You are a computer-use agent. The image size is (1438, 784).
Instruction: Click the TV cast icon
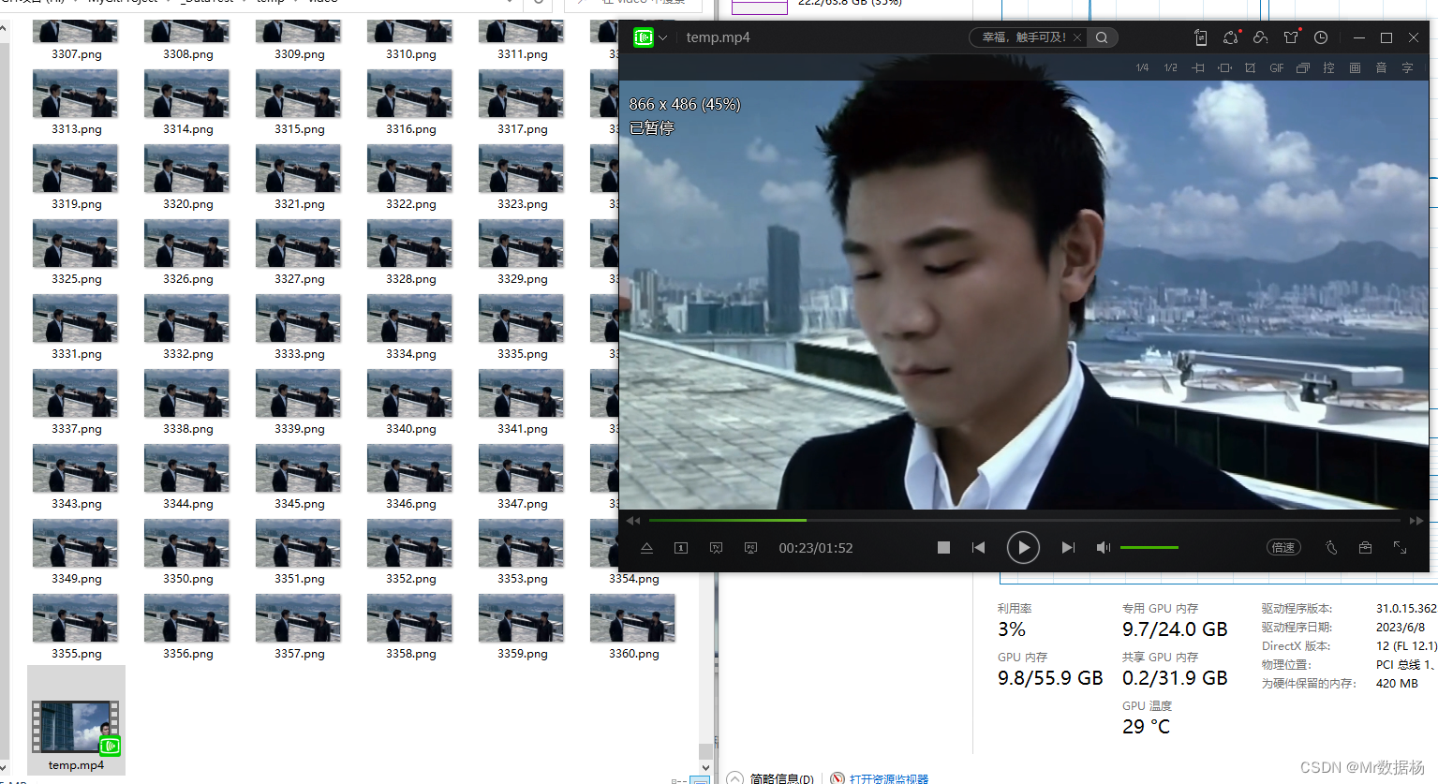[716, 548]
